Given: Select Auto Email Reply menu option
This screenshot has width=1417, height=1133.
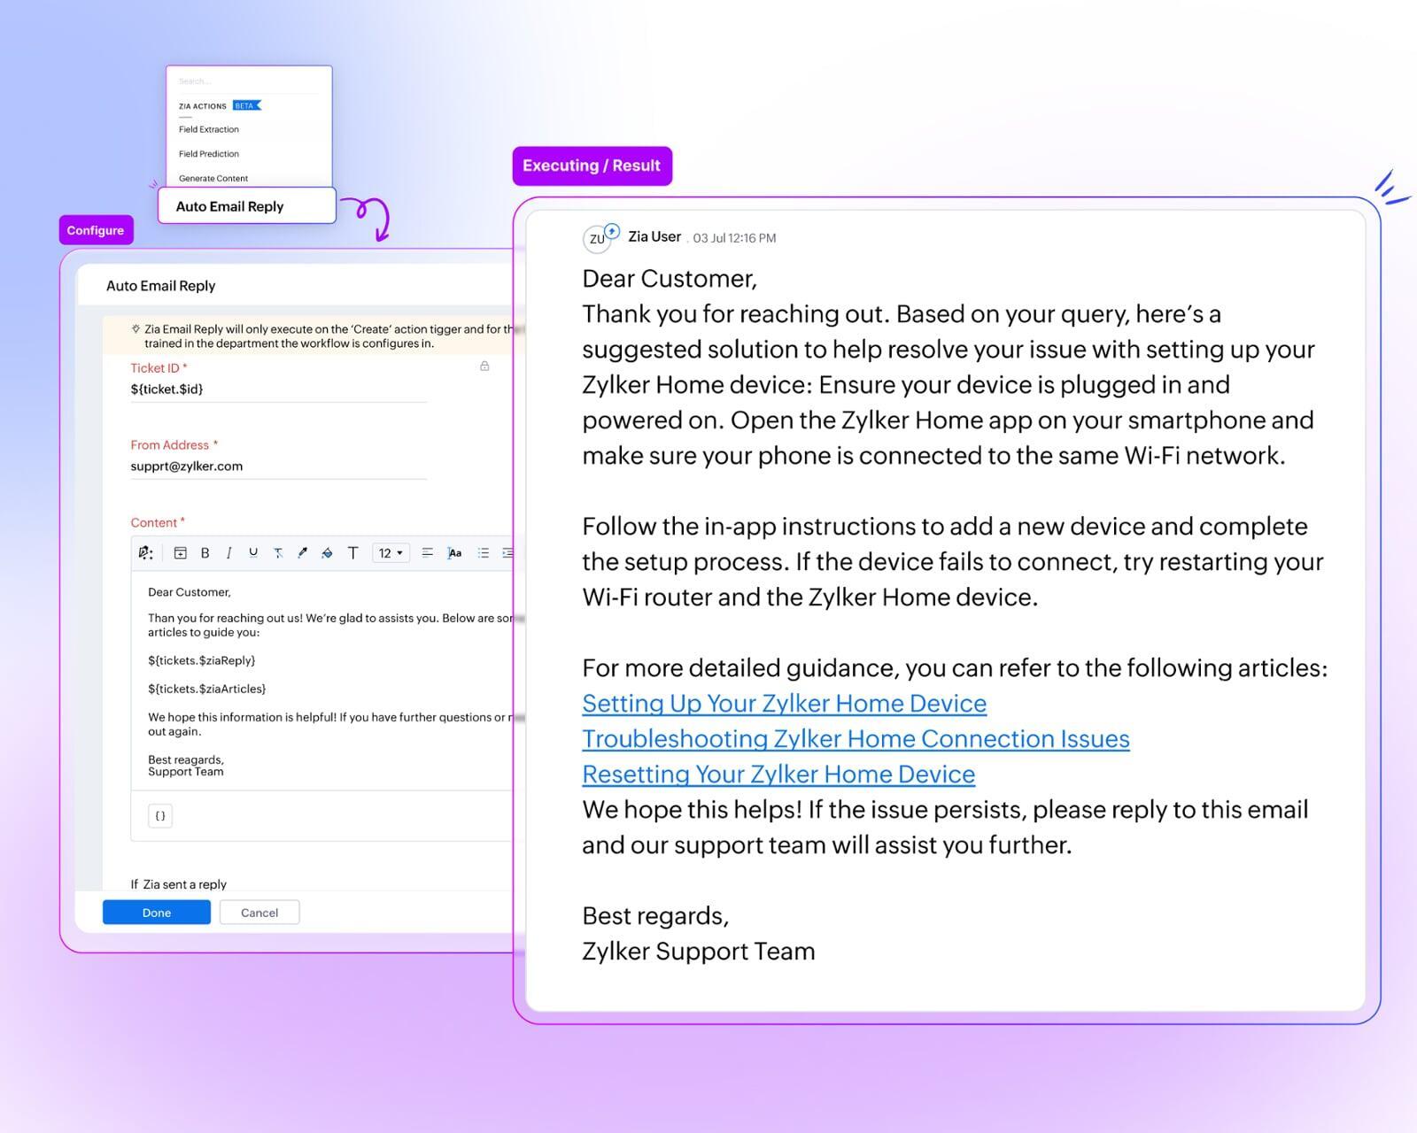Looking at the screenshot, I should click(x=230, y=206).
